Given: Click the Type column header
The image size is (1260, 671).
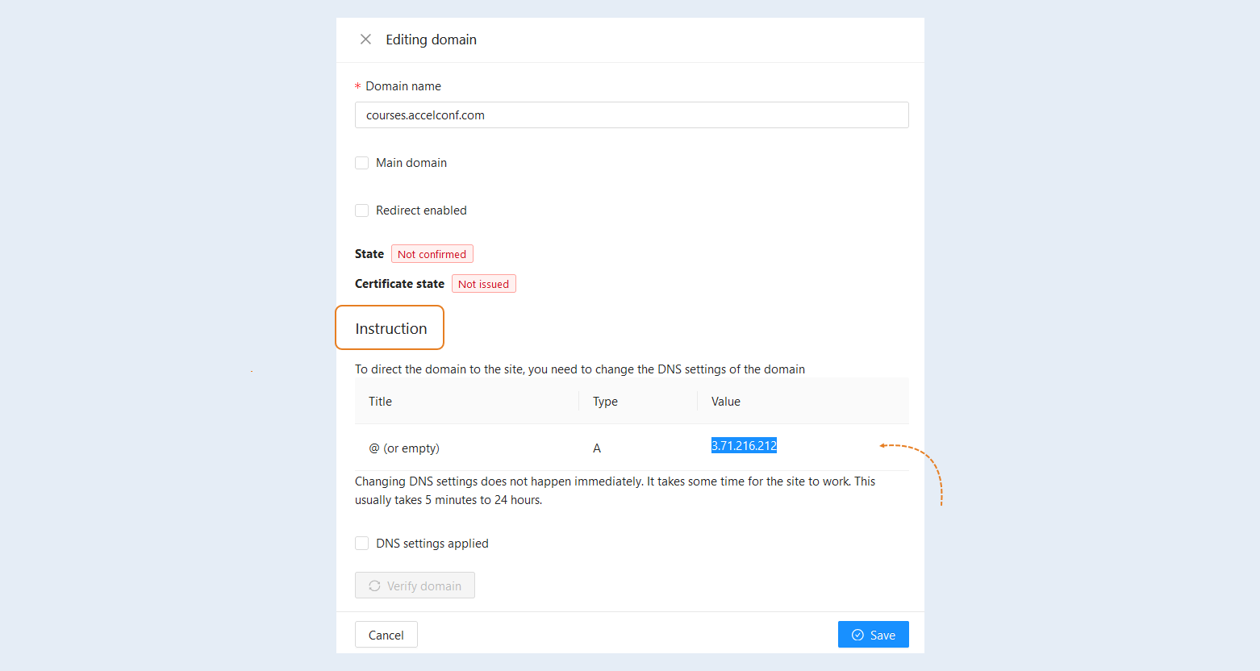Looking at the screenshot, I should (x=605, y=402).
